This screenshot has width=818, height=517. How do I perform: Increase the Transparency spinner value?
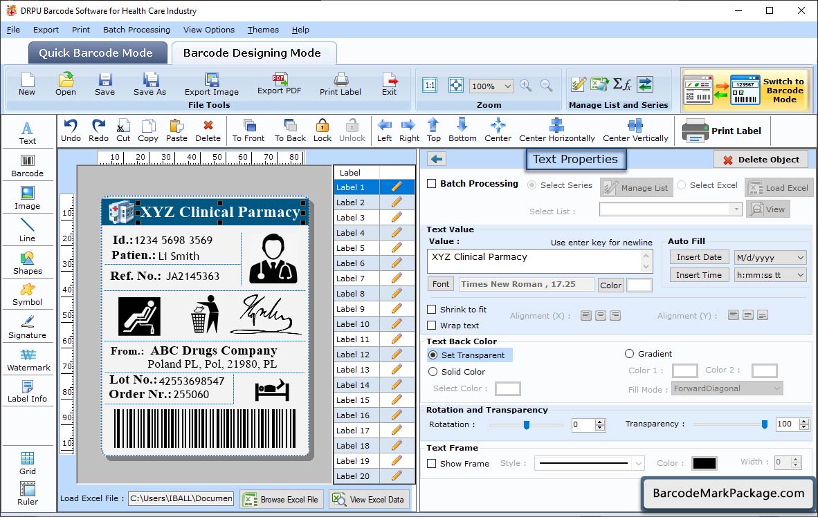pos(804,421)
